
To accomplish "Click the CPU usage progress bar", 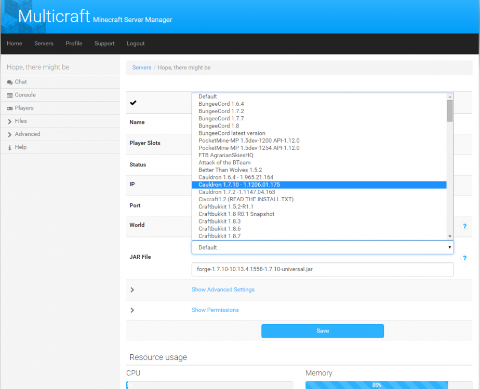I will [x=210, y=385].
